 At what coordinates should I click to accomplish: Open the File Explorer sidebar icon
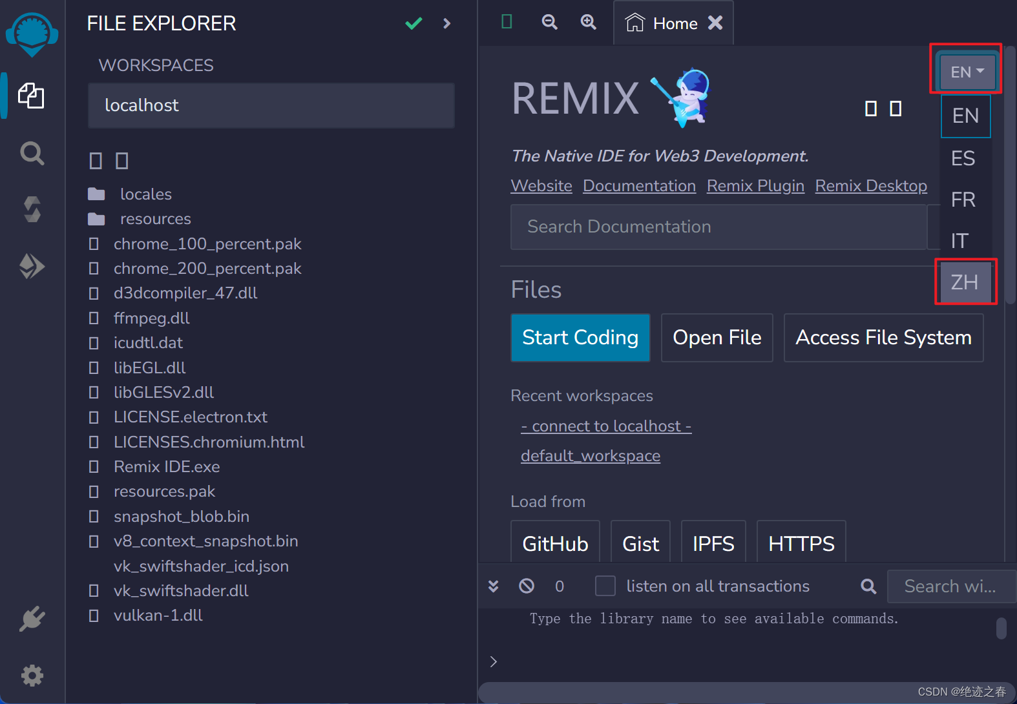tap(31, 96)
